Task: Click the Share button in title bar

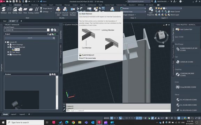Action: tap(43, 1)
